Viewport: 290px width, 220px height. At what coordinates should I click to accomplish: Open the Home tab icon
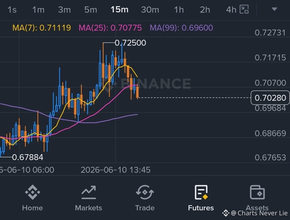click(x=32, y=192)
